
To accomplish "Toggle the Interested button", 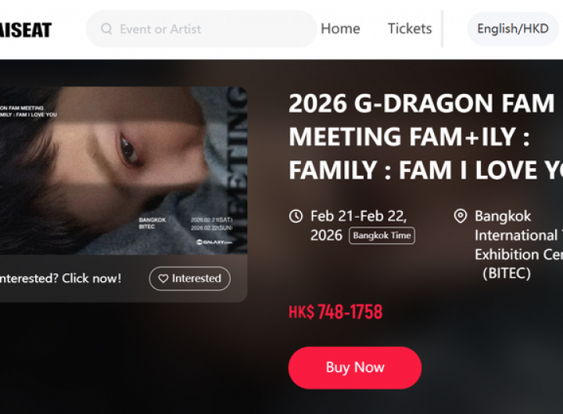I will tap(190, 279).
